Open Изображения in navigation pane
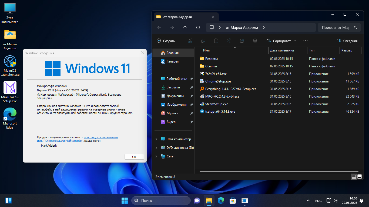 click(x=173, y=105)
